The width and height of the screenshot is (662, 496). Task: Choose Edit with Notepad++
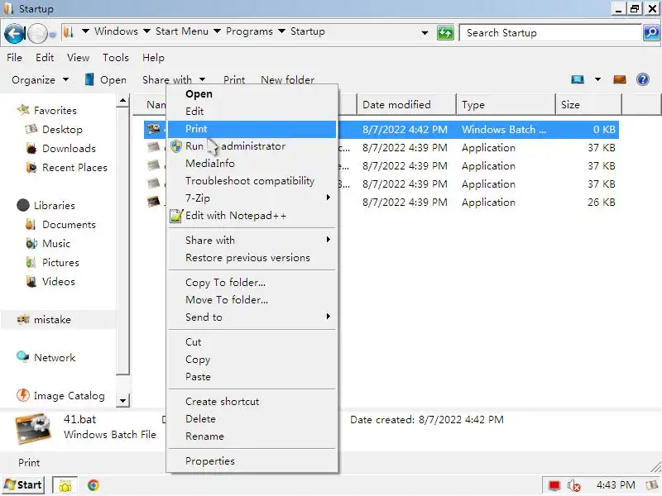(x=252, y=216)
